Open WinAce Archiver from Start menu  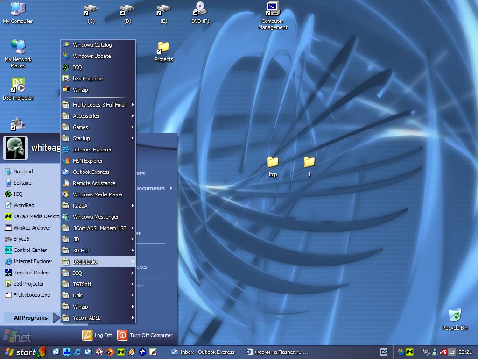(x=30, y=228)
